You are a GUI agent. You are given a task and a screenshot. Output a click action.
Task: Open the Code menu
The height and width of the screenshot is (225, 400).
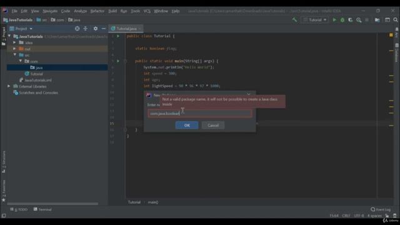pyautogui.click(x=66, y=11)
